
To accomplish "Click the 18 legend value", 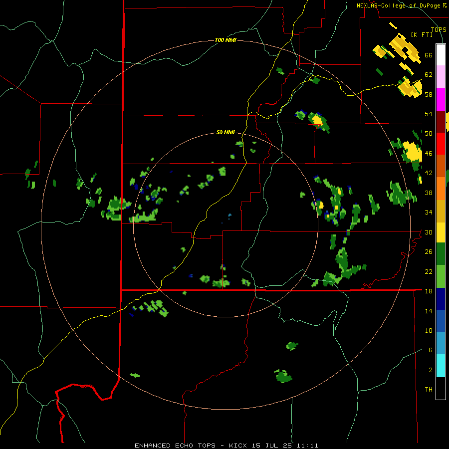I will point(429,291).
